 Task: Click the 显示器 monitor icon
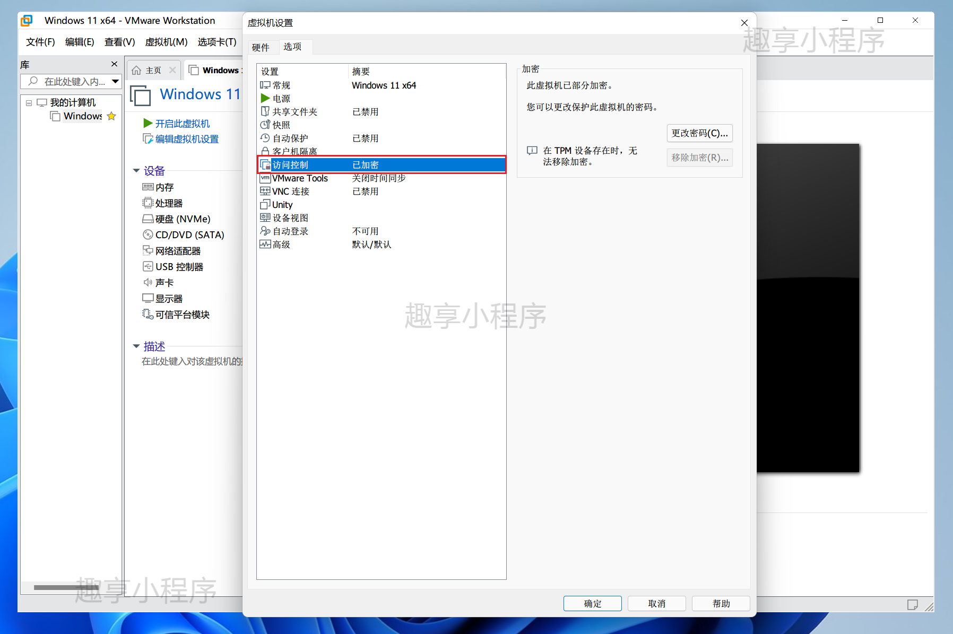click(148, 298)
